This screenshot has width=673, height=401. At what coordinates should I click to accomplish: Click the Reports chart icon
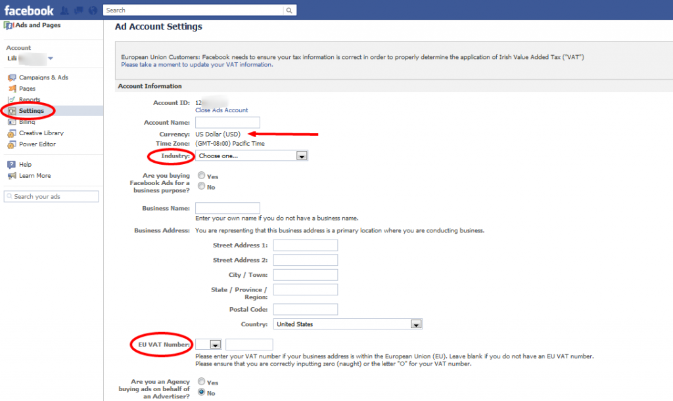(x=12, y=100)
